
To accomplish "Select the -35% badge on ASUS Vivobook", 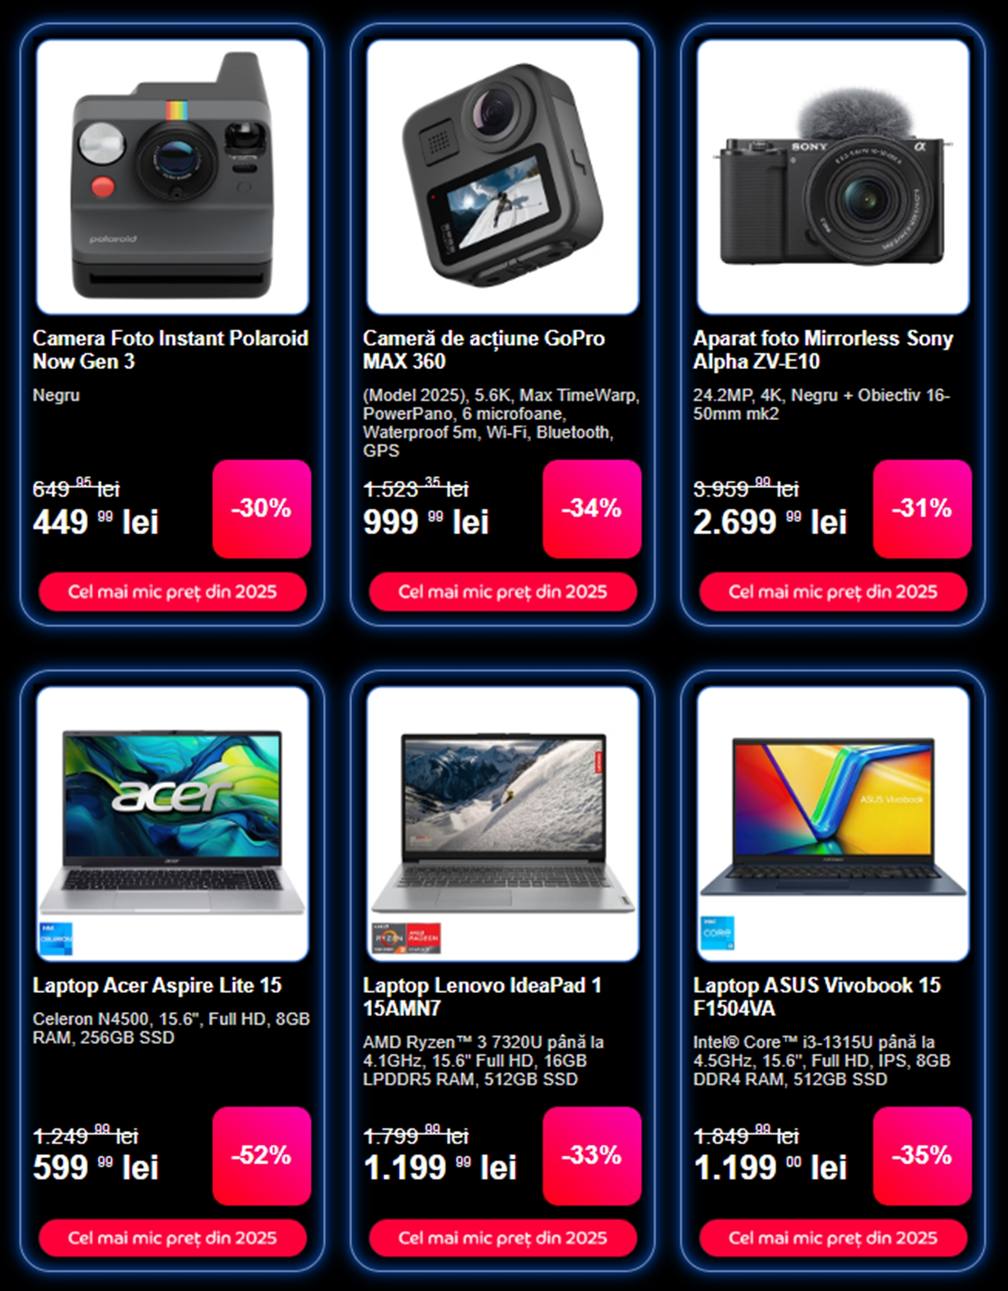I will 922,1156.
